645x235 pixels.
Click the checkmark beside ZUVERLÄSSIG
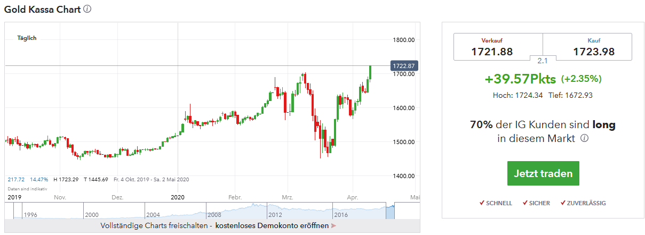[x=563, y=203]
